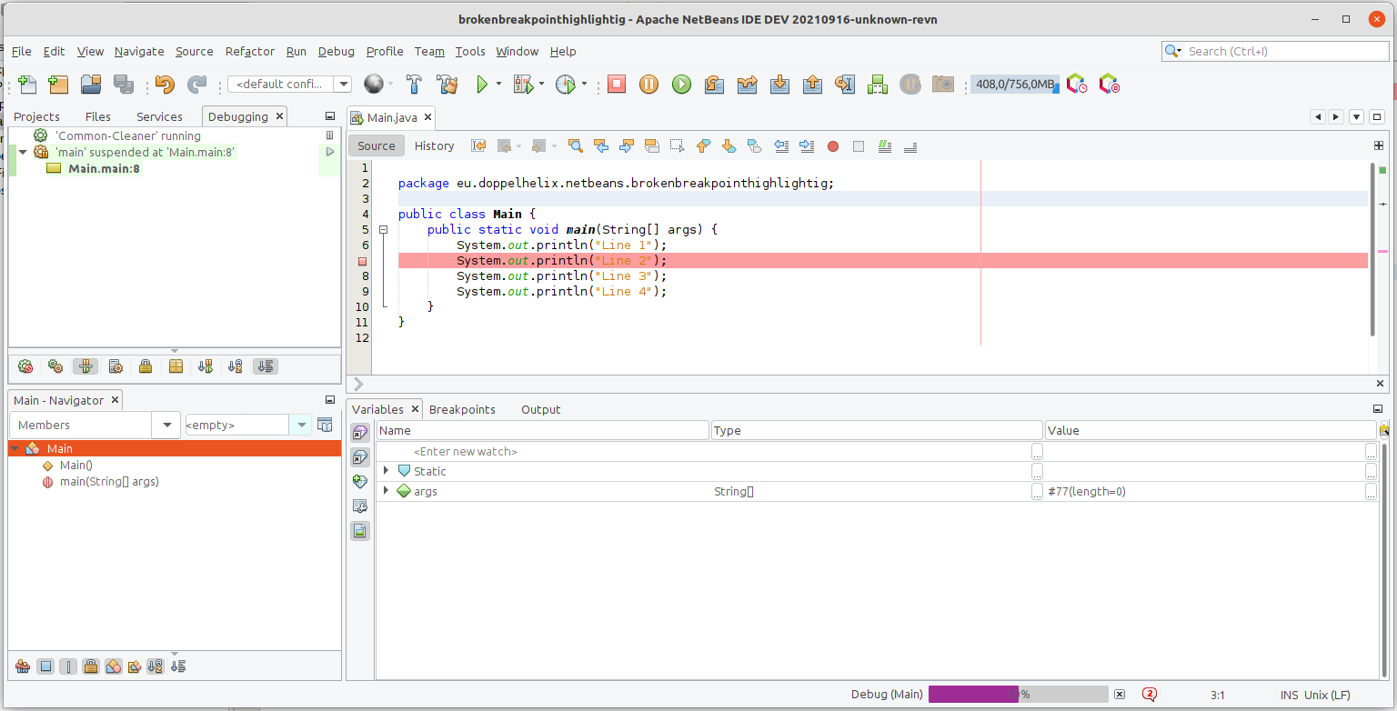Click the globe browser icon in toolbar
1397x711 pixels.
click(x=373, y=85)
